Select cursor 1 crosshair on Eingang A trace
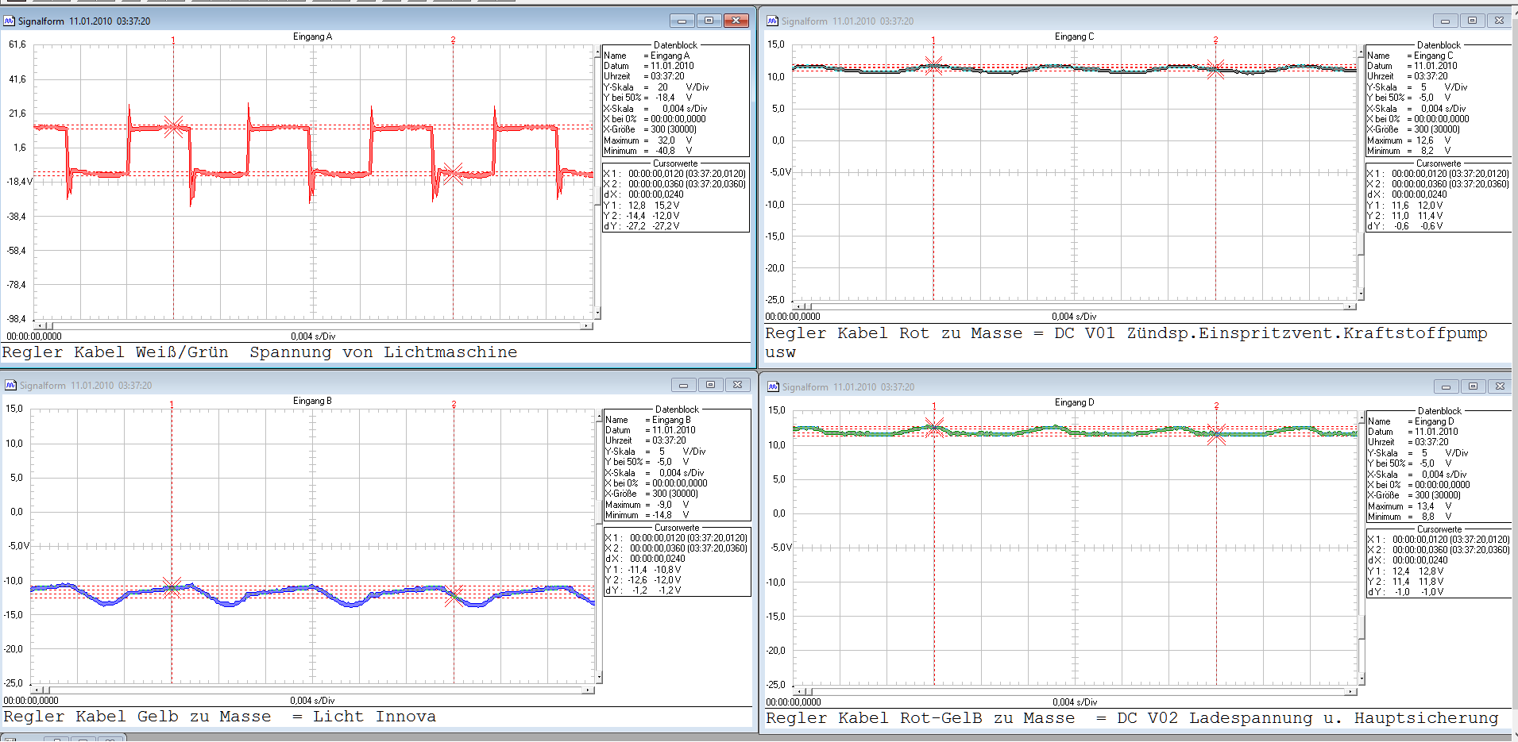This screenshot has width=1518, height=742. pos(173,127)
